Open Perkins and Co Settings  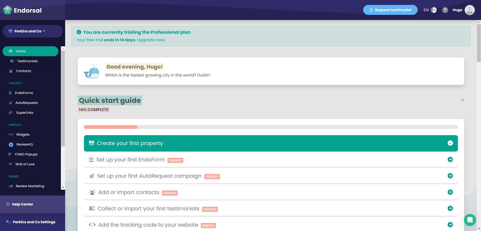tap(33, 222)
